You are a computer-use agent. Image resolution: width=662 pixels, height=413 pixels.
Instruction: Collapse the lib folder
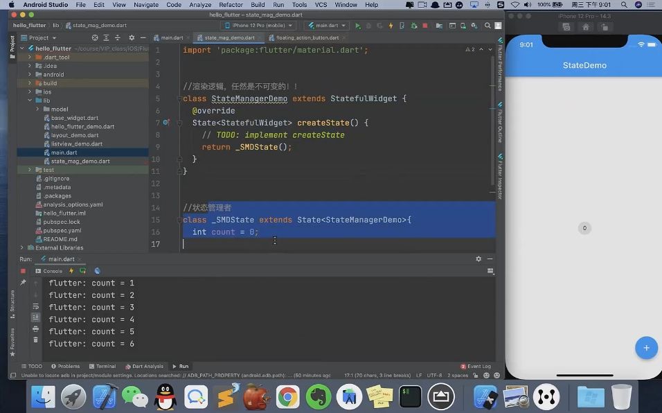coord(30,100)
